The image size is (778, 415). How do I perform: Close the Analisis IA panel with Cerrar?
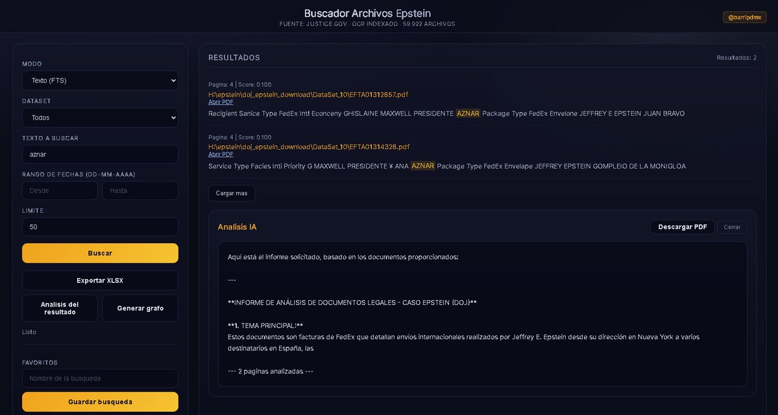click(x=732, y=226)
